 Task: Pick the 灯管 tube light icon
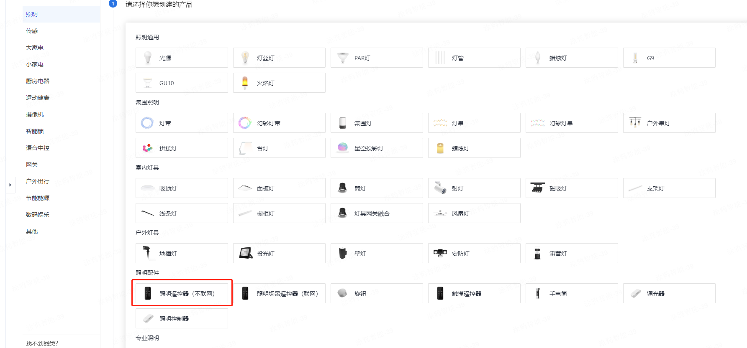pos(440,58)
